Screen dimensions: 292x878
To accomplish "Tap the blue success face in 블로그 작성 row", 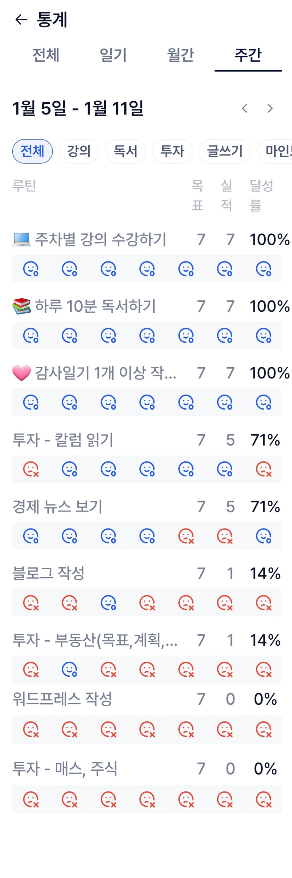I will (108, 603).
